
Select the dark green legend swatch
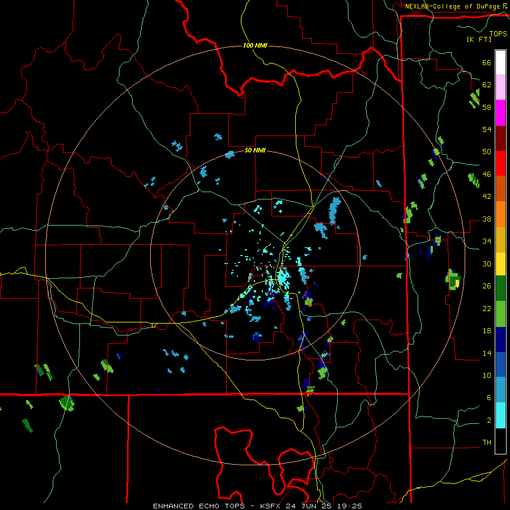pyautogui.click(x=500, y=288)
